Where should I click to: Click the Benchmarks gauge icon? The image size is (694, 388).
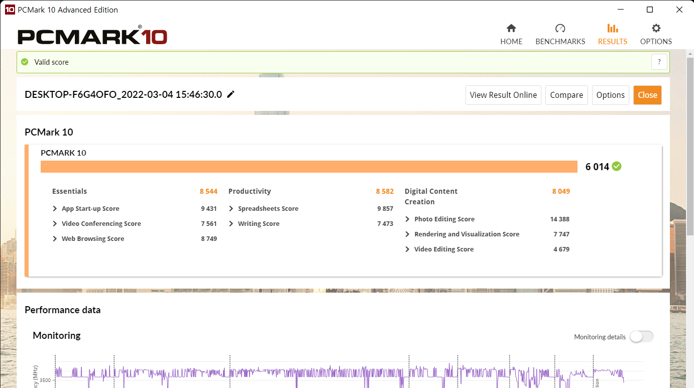click(x=560, y=28)
